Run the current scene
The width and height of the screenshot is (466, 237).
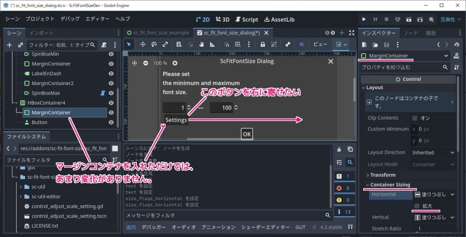[x=409, y=19]
